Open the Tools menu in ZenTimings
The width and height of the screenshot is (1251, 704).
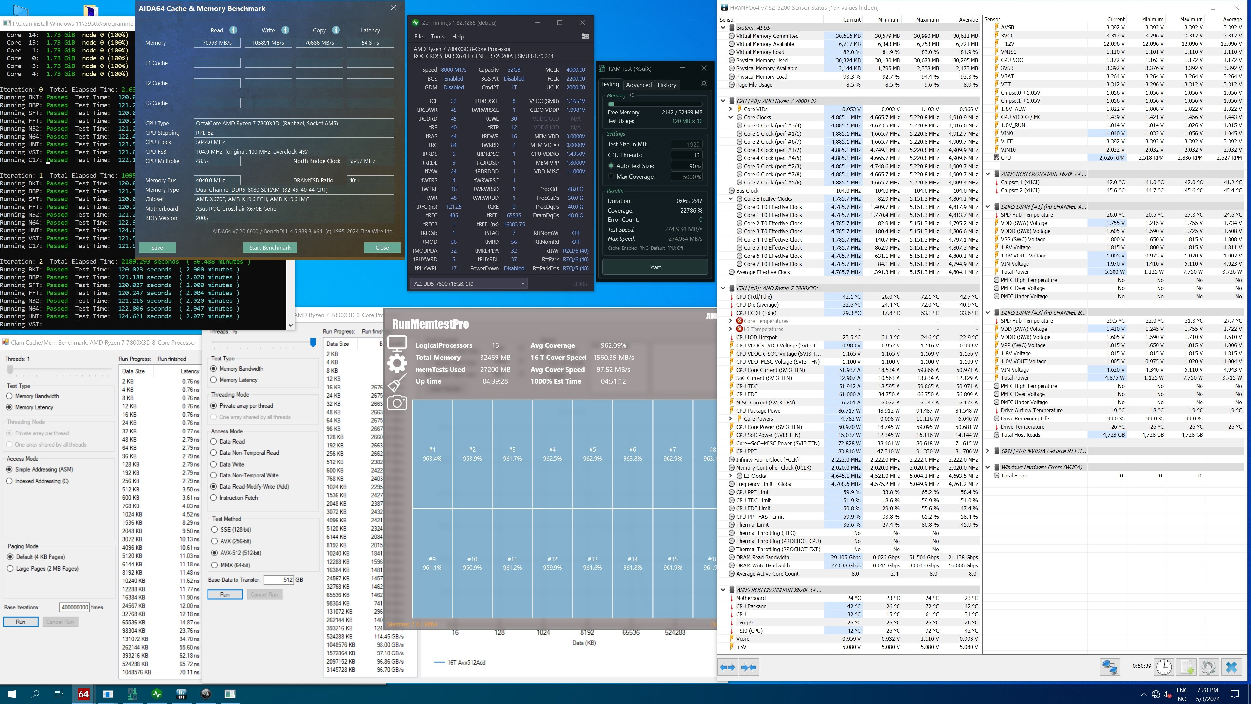tap(437, 37)
